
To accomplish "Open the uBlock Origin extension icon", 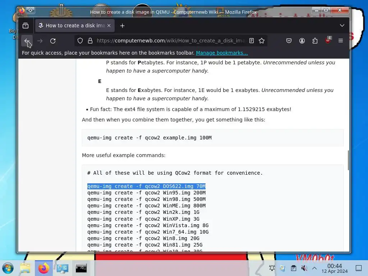I will click(328, 40).
